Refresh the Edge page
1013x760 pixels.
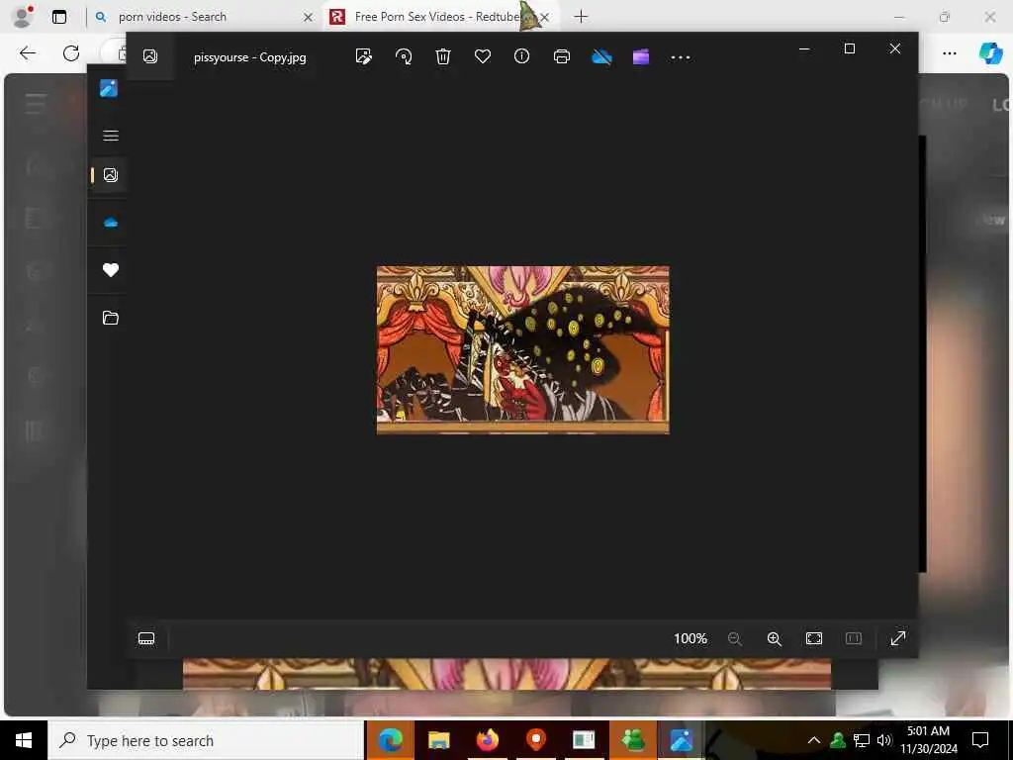point(71,53)
